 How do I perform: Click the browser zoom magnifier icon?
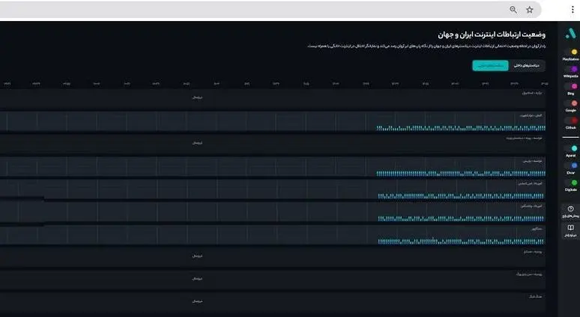[513, 10]
